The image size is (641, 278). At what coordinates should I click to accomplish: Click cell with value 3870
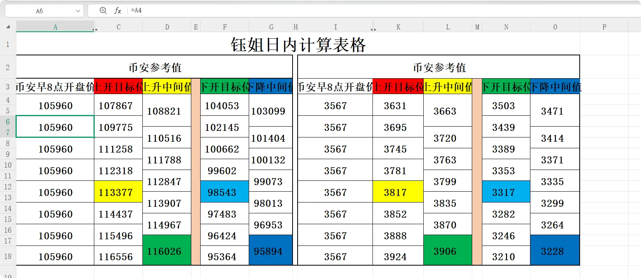point(448,224)
